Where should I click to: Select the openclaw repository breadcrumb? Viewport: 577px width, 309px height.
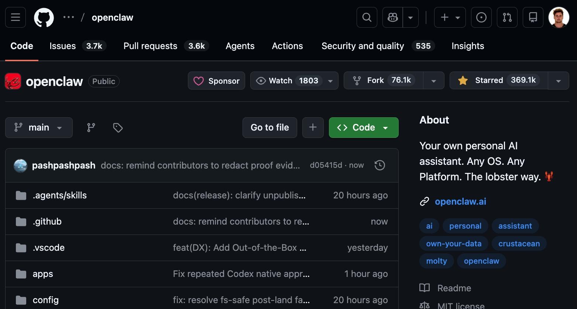point(113,17)
